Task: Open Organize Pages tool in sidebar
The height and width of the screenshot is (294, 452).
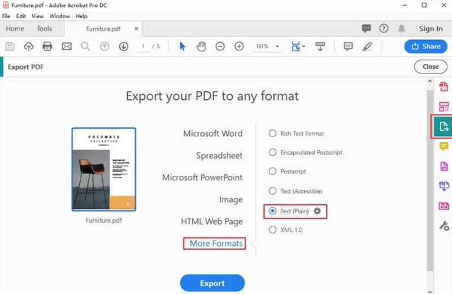Action: (x=444, y=107)
